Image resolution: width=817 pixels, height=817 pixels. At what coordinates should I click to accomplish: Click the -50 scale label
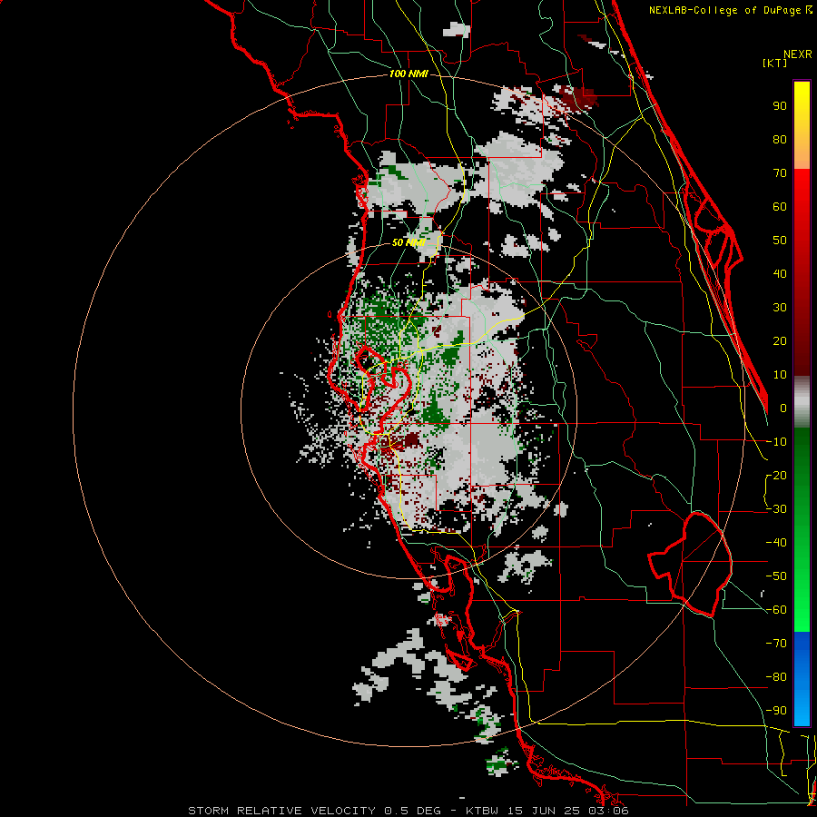tap(776, 576)
